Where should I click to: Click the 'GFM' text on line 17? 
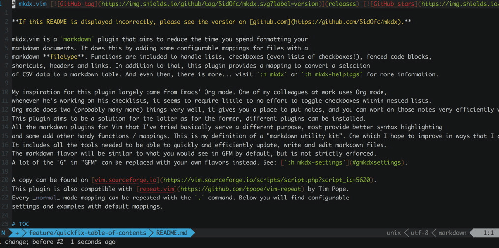(x=242, y=154)
